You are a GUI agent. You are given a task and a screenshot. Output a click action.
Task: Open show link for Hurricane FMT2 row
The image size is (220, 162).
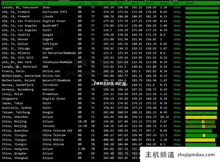[x=177, y=12]
